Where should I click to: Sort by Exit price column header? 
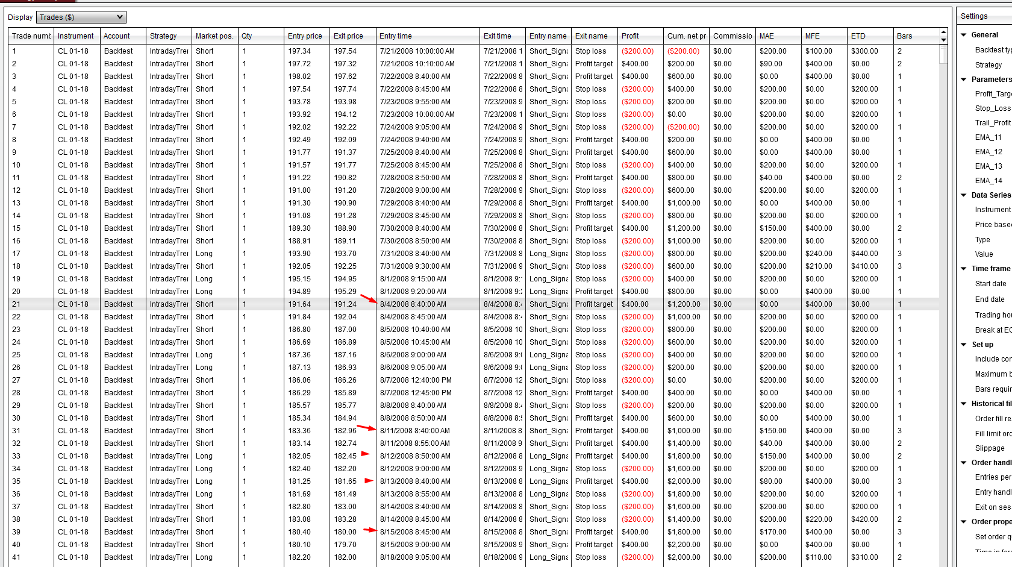[x=354, y=36]
